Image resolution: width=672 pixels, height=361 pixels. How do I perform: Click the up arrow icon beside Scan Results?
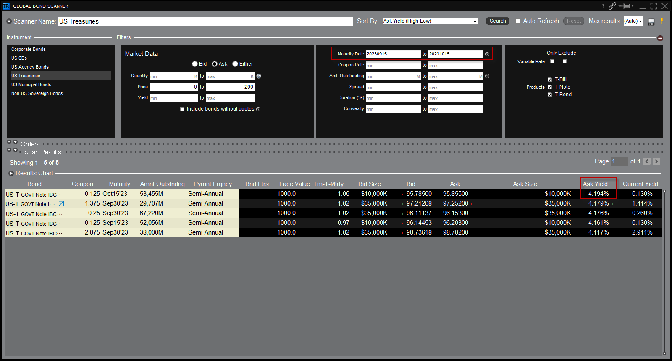pyautogui.click(x=9, y=150)
